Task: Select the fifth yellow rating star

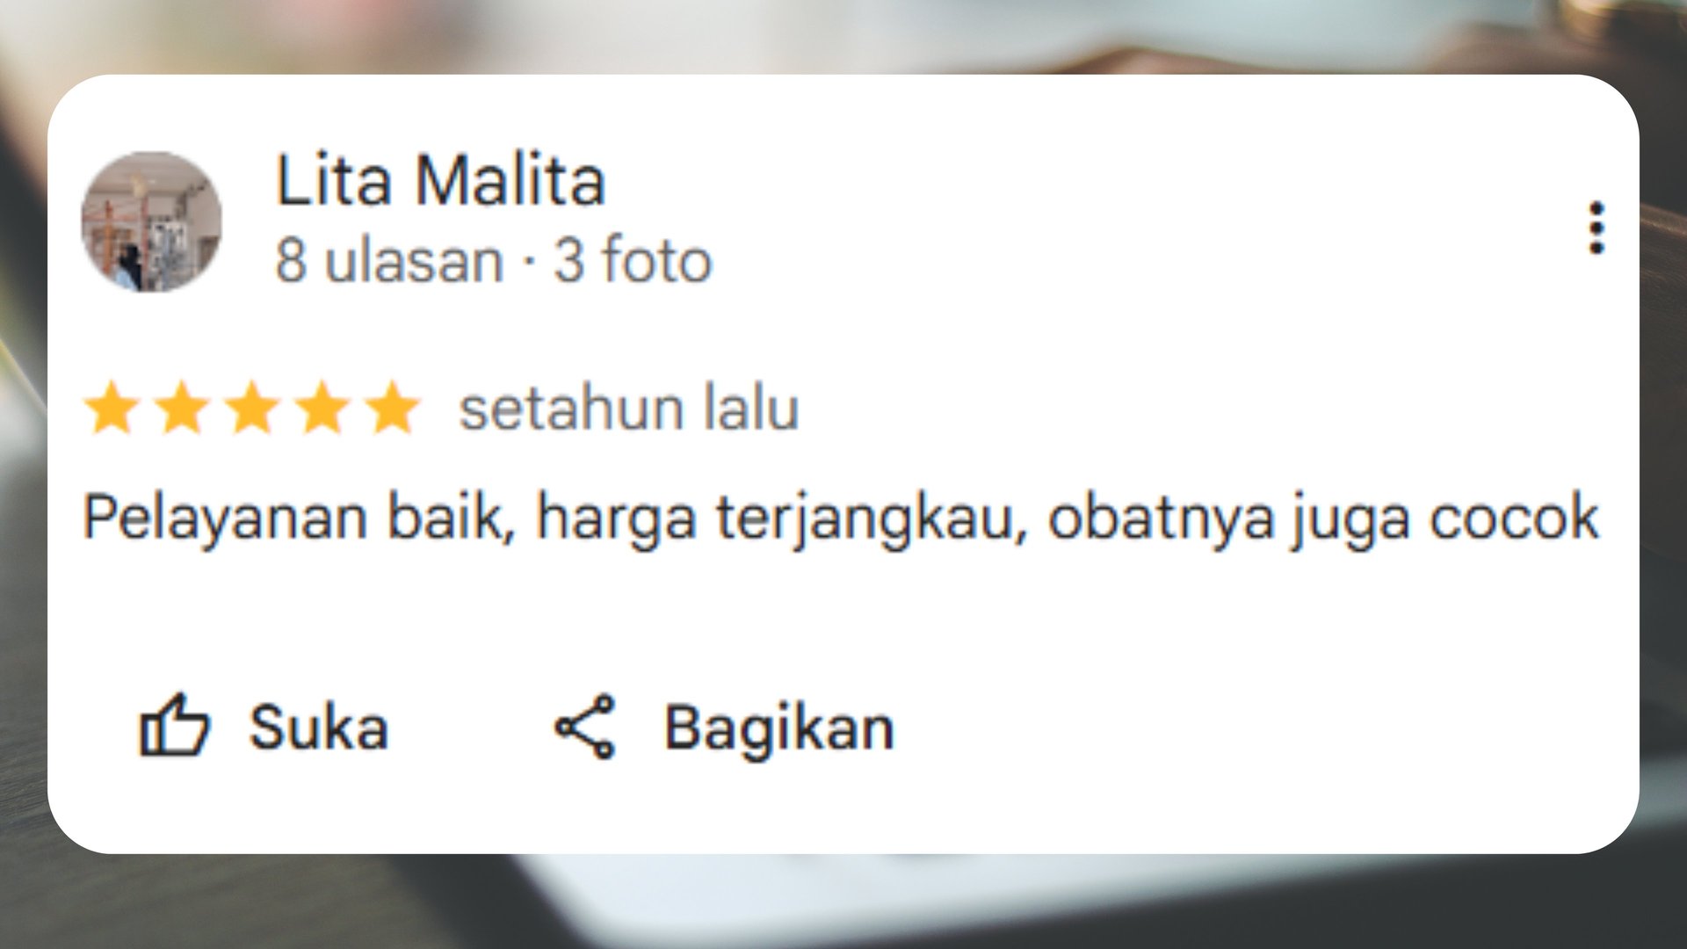Action: pyautogui.click(x=393, y=409)
